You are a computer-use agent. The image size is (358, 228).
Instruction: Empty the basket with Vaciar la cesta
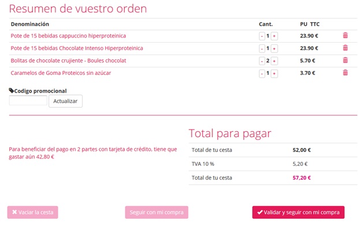[x=33, y=212]
